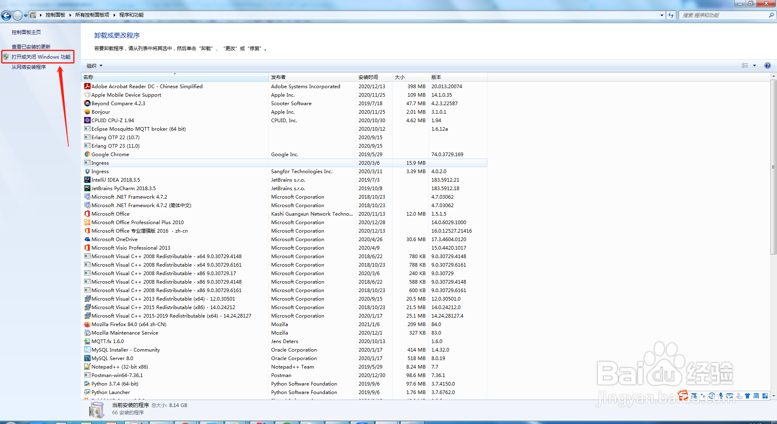
Task: Click the Bonjour program icon
Action: [87, 112]
